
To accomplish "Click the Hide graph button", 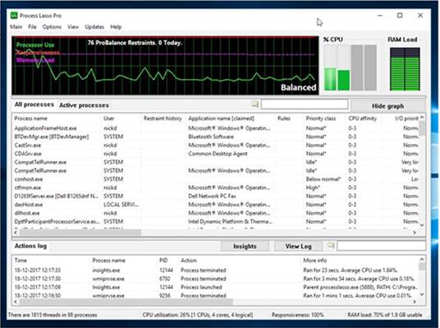I will (x=387, y=106).
